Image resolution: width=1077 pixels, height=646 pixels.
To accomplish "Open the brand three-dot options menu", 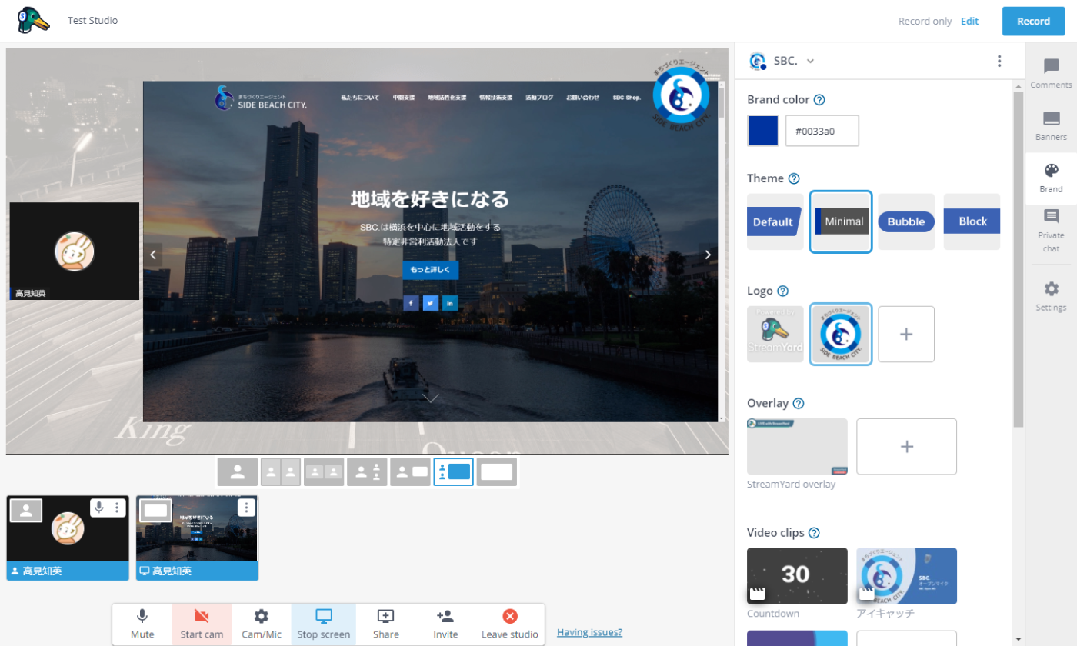I will pos(999,61).
